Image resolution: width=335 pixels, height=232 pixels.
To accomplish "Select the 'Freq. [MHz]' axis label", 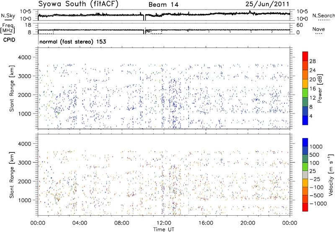I will (x=8, y=28).
